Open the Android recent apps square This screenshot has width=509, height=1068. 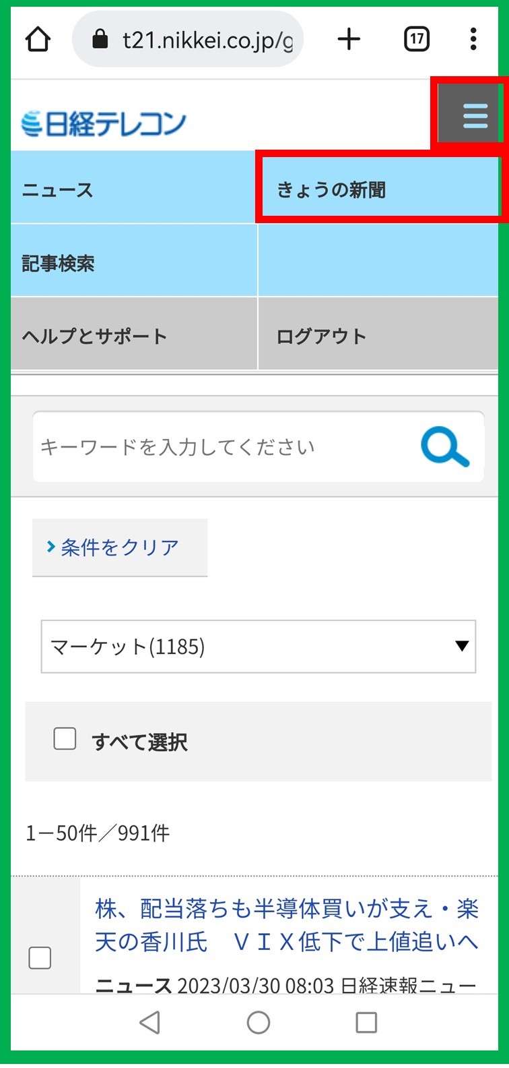coord(366,1023)
